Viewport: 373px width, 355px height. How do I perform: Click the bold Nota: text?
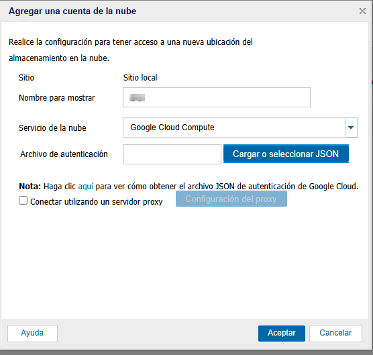(30, 187)
